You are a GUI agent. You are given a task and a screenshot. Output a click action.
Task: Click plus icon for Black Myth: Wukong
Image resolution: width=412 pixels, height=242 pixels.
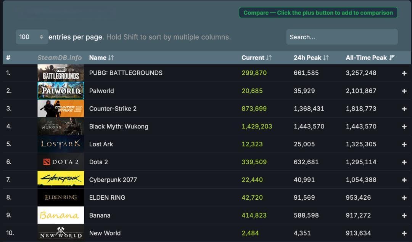tap(404, 127)
